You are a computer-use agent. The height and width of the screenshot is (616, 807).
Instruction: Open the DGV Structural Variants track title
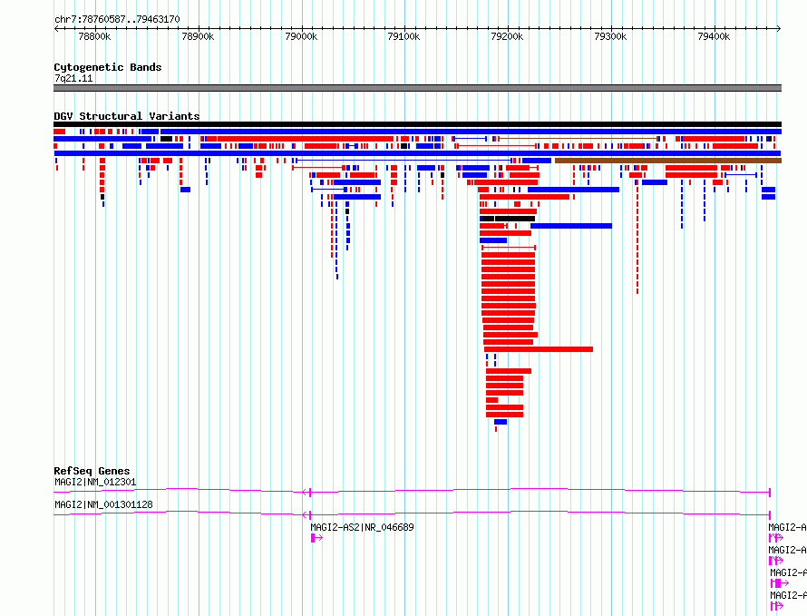[127, 116]
